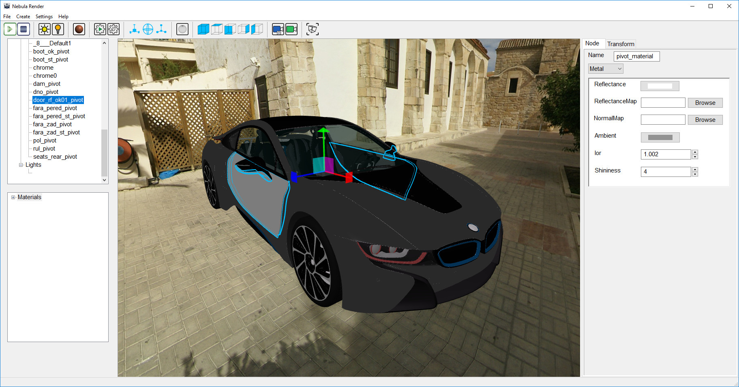739x387 pixels.
Task: Decrease the Ior value with down arrow
Action: click(x=695, y=157)
